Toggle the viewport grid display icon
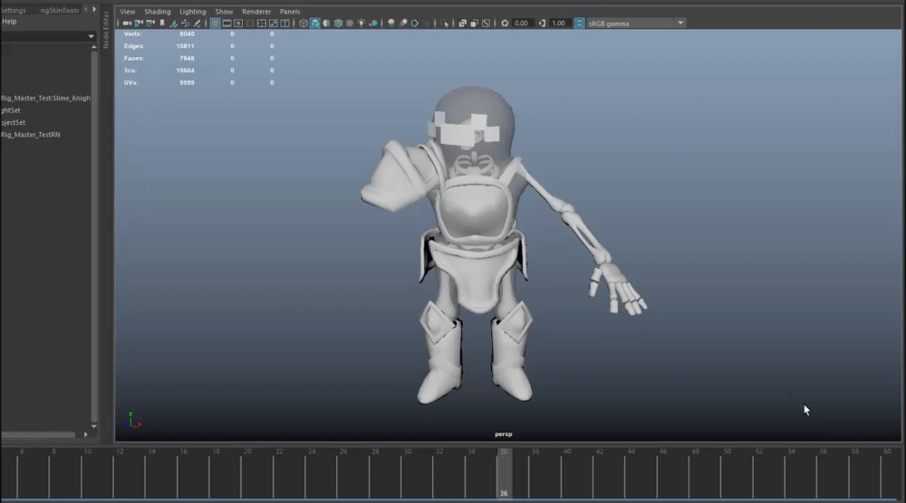 coord(215,24)
